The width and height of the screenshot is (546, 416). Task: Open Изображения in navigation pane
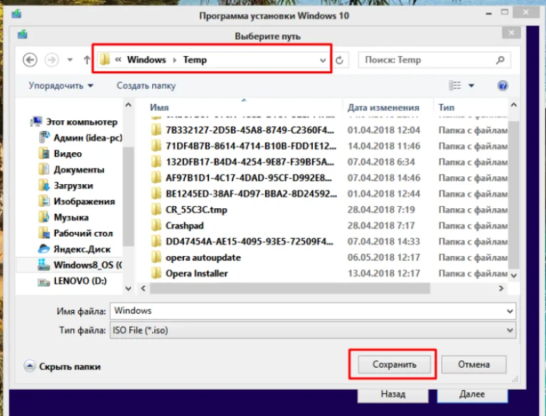click(x=77, y=201)
